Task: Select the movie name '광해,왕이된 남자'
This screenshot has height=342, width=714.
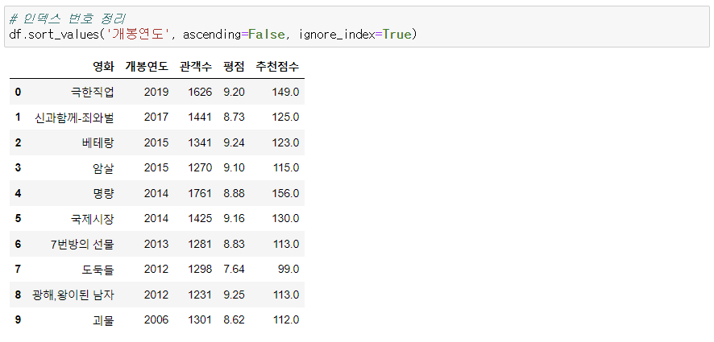Action: pos(73,295)
